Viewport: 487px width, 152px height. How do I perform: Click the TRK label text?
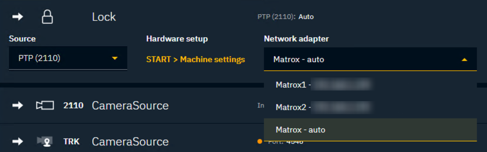click(71, 142)
